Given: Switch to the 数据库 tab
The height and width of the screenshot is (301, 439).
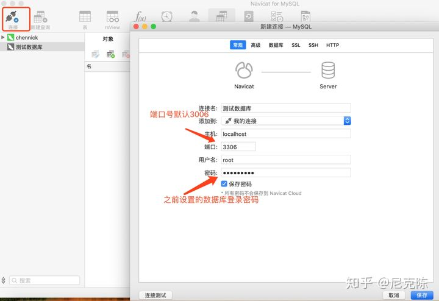Looking at the screenshot, I should click(276, 45).
